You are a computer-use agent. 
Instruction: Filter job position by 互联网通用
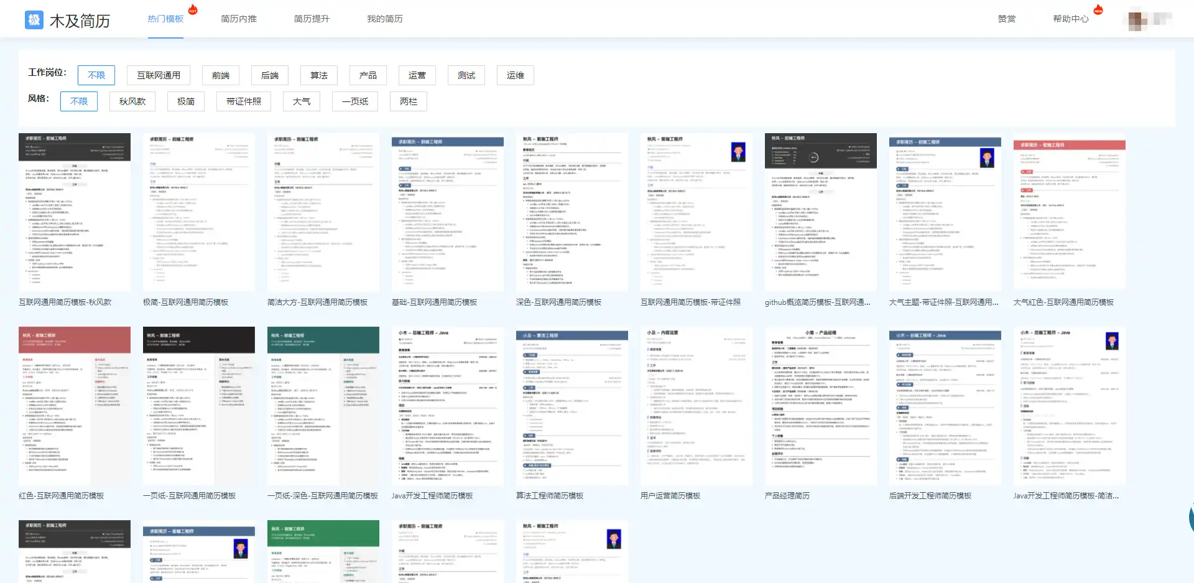[x=159, y=75]
